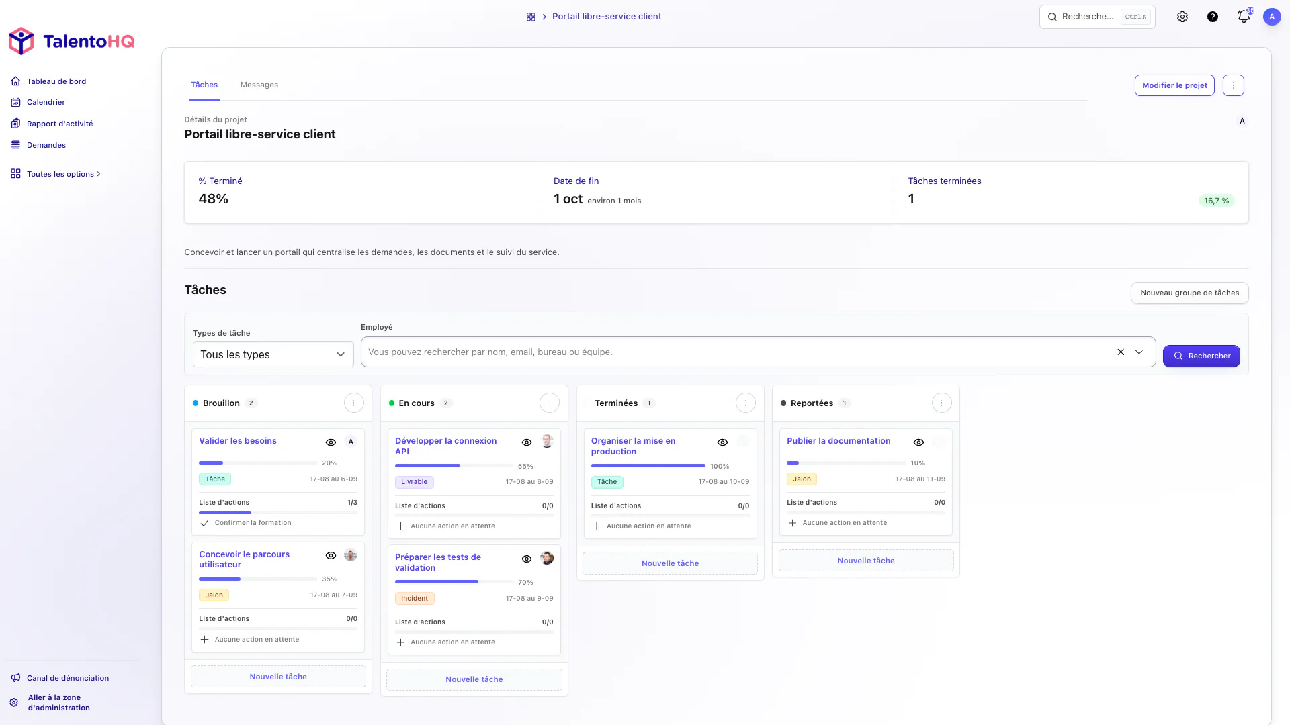Click assignee avatar on Préparer les tests
Image resolution: width=1290 pixels, height=725 pixels.
[x=547, y=558]
